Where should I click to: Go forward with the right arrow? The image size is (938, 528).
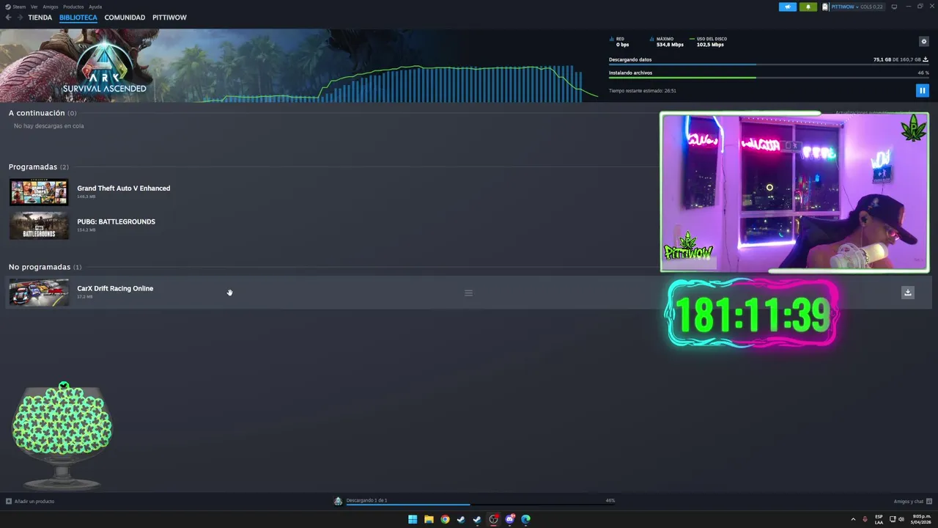pos(21,18)
